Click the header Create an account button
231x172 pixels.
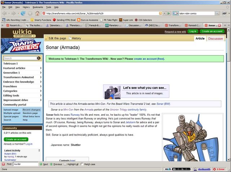[212, 31]
